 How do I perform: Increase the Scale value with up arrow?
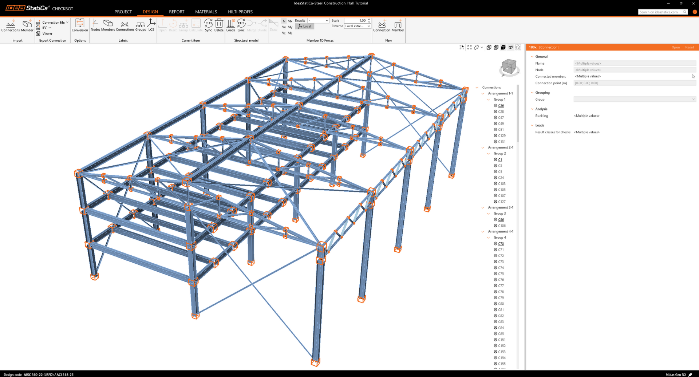point(369,19)
